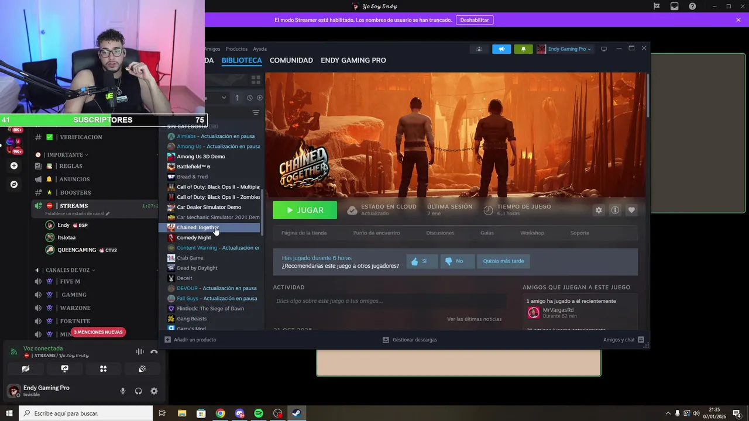The height and width of the screenshot is (421, 749).
Task: Switch library to grid view icon
Action: [x=256, y=80]
